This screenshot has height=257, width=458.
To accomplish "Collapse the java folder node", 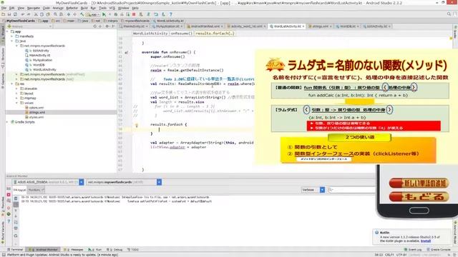I will tap(12, 41).
